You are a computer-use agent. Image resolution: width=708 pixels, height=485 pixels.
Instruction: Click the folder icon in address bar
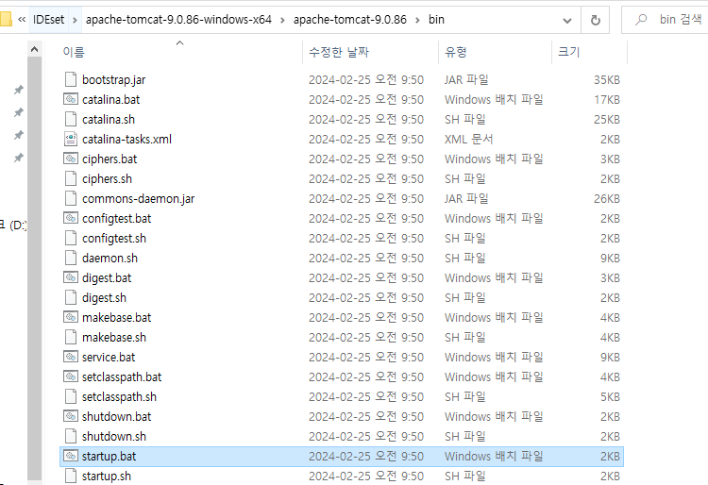point(6,20)
